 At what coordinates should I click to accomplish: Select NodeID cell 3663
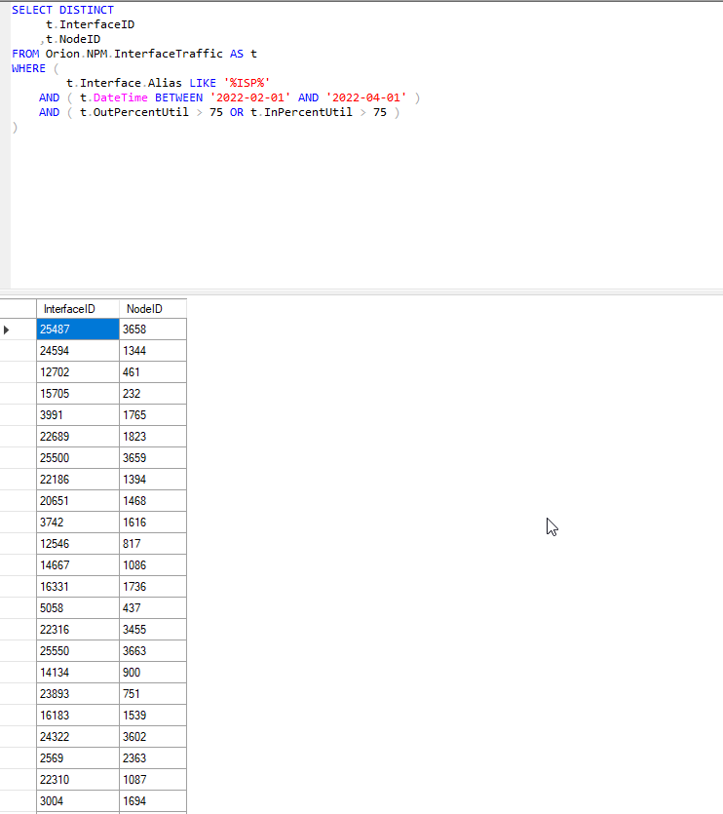tap(153, 651)
